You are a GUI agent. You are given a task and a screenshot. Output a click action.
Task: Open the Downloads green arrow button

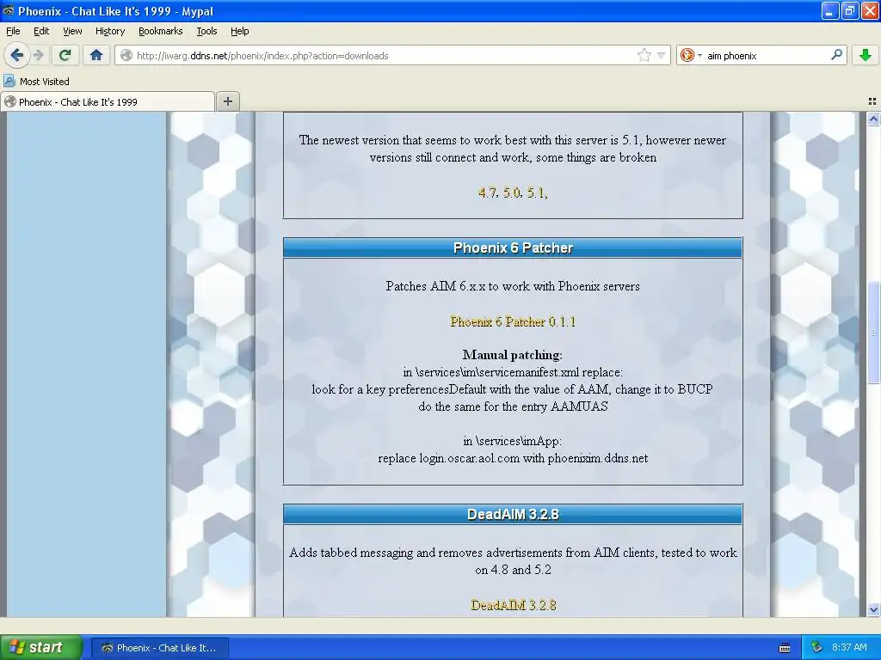pyautogui.click(x=866, y=55)
